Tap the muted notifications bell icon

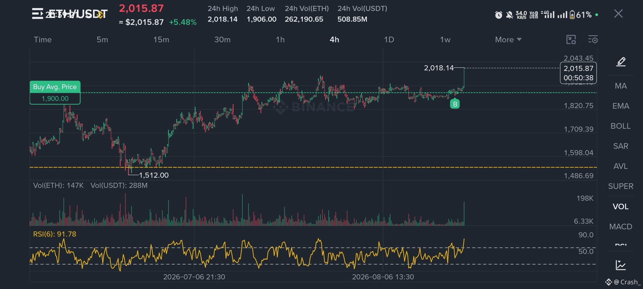509,15
